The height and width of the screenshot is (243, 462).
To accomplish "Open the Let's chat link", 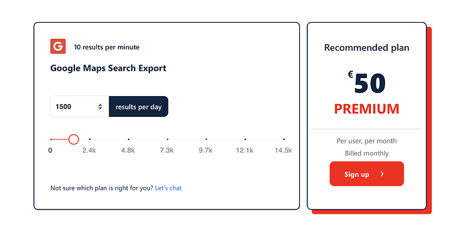I will (x=168, y=188).
